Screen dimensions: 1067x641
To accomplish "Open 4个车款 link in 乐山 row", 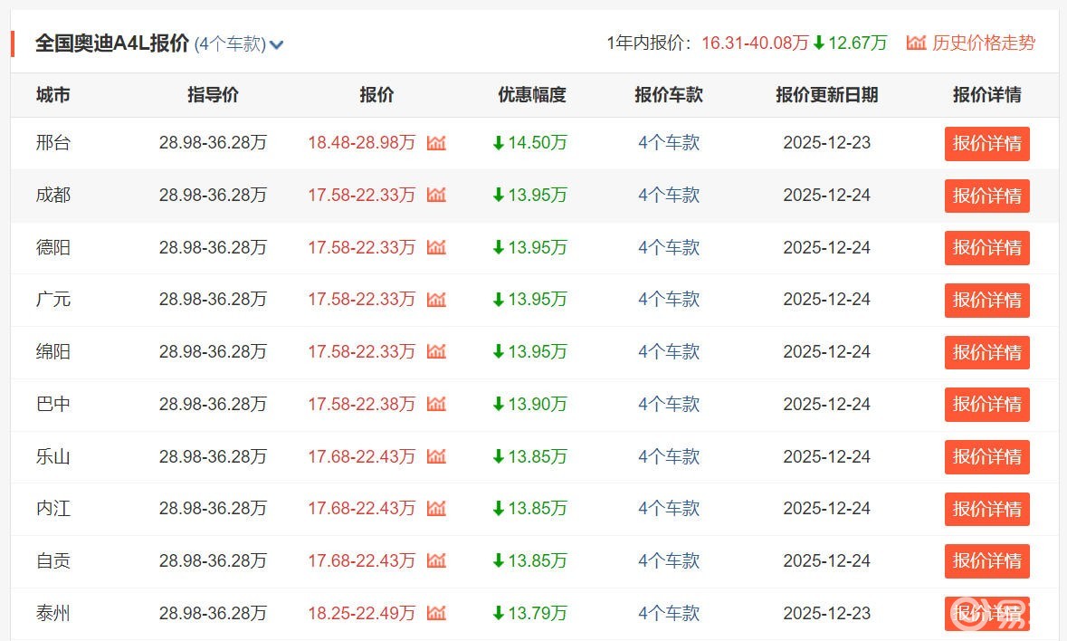I will (x=669, y=456).
